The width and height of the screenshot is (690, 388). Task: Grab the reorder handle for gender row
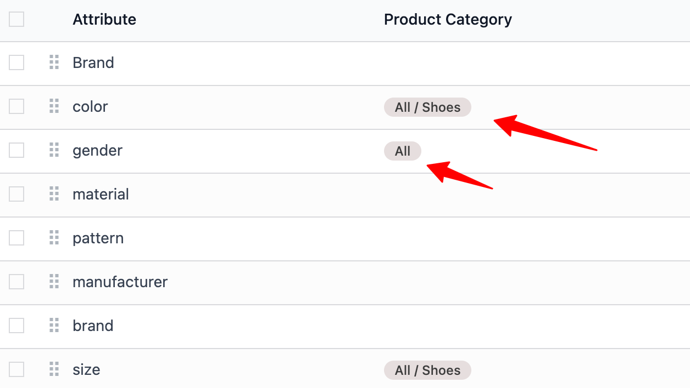[x=54, y=150]
